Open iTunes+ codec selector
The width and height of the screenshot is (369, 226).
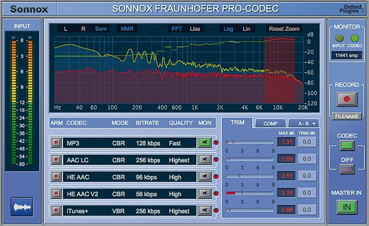coord(86,211)
